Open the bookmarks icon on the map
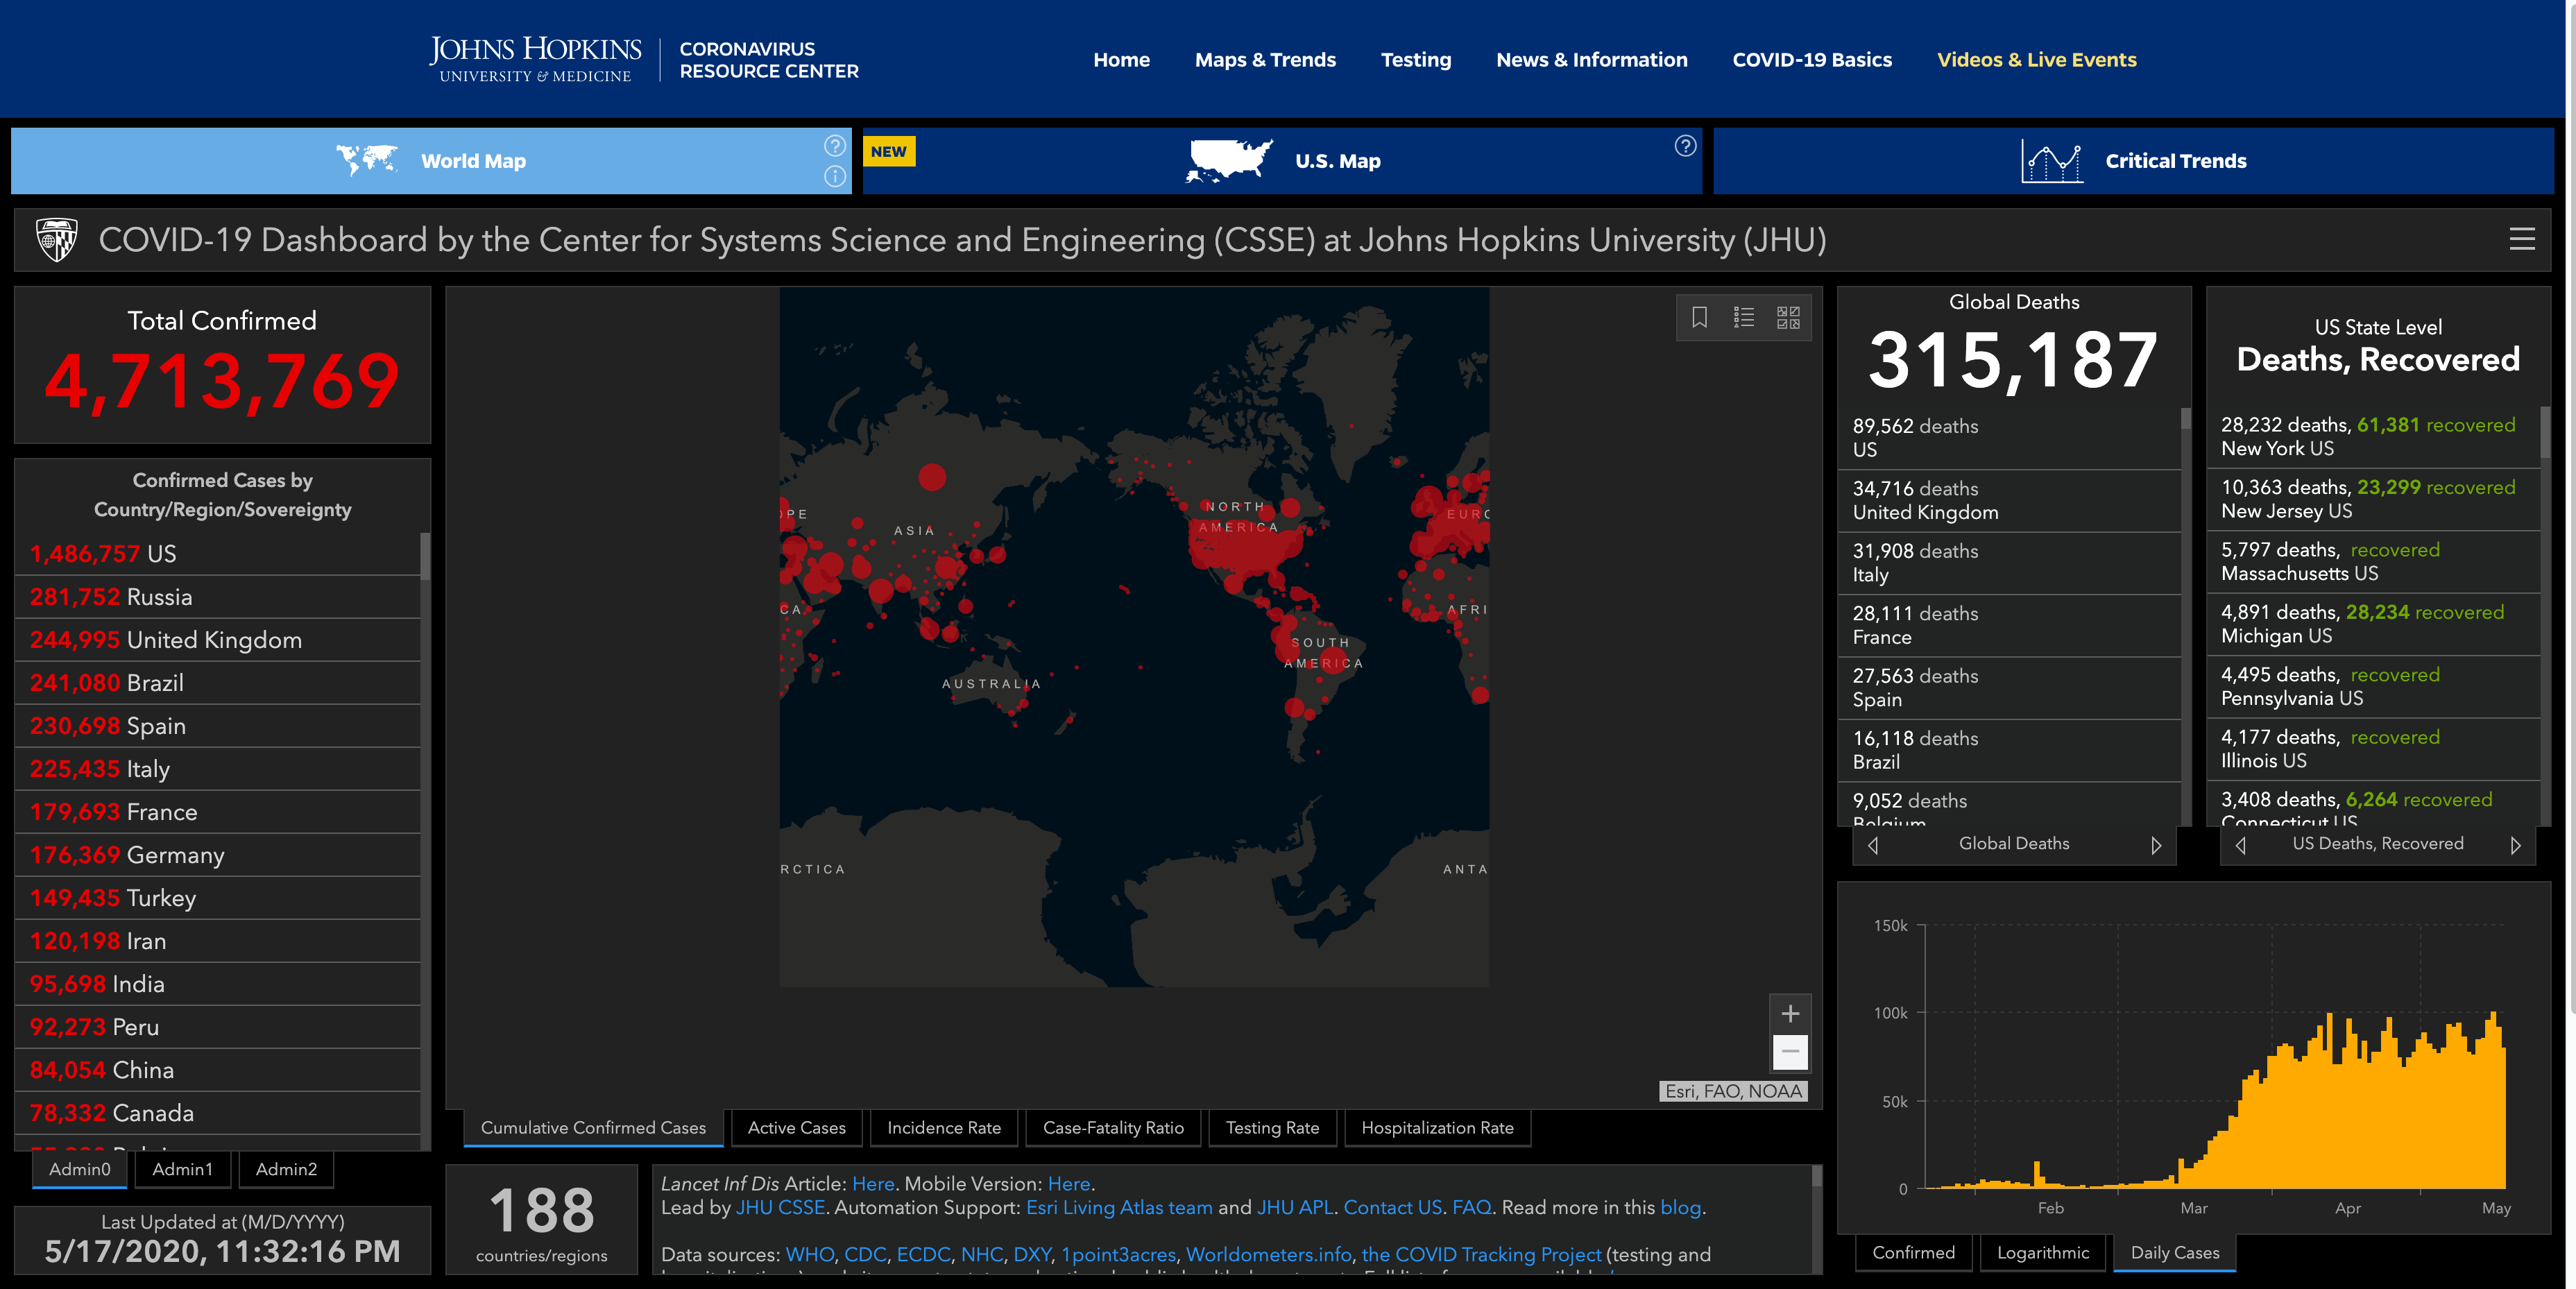 1699,317
